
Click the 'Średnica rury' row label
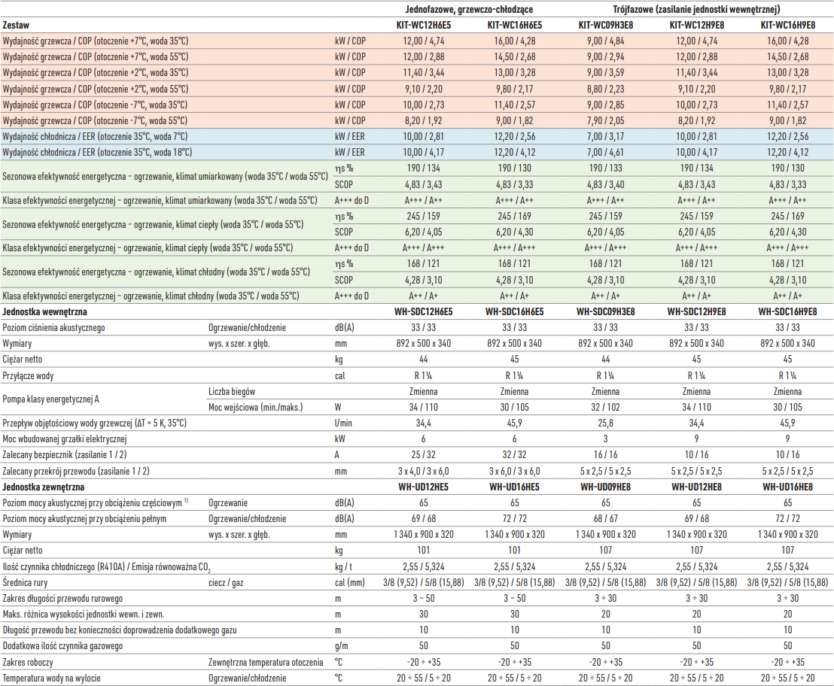click(x=25, y=583)
